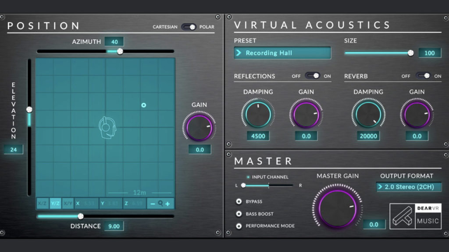Click the Reverb Gain knob
The height and width of the screenshot is (252, 449).
tap(417, 115)
